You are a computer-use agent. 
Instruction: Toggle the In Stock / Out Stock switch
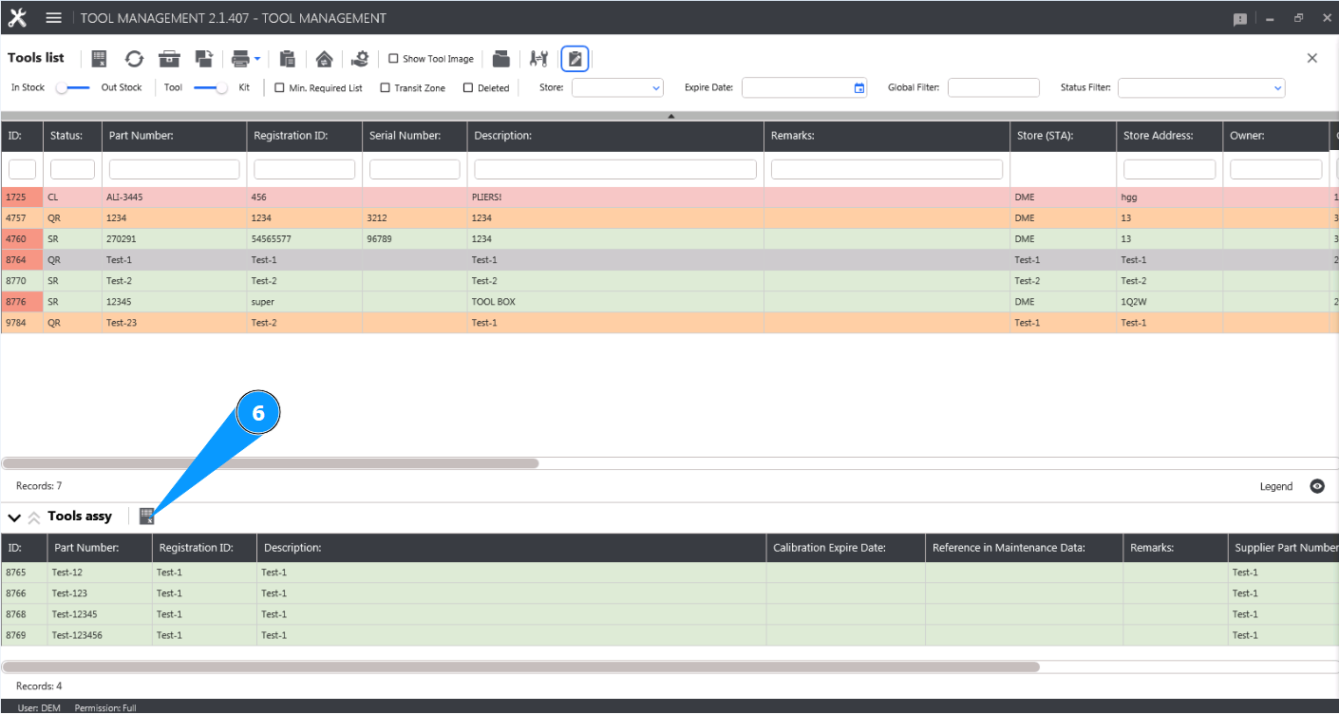(x=72, y=87)
